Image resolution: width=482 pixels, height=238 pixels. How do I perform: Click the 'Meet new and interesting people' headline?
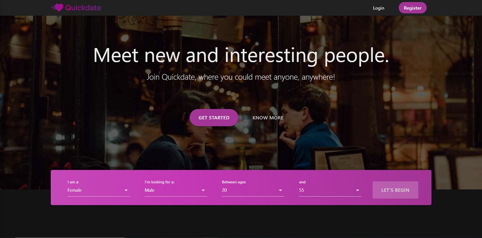tap(241, 55)
